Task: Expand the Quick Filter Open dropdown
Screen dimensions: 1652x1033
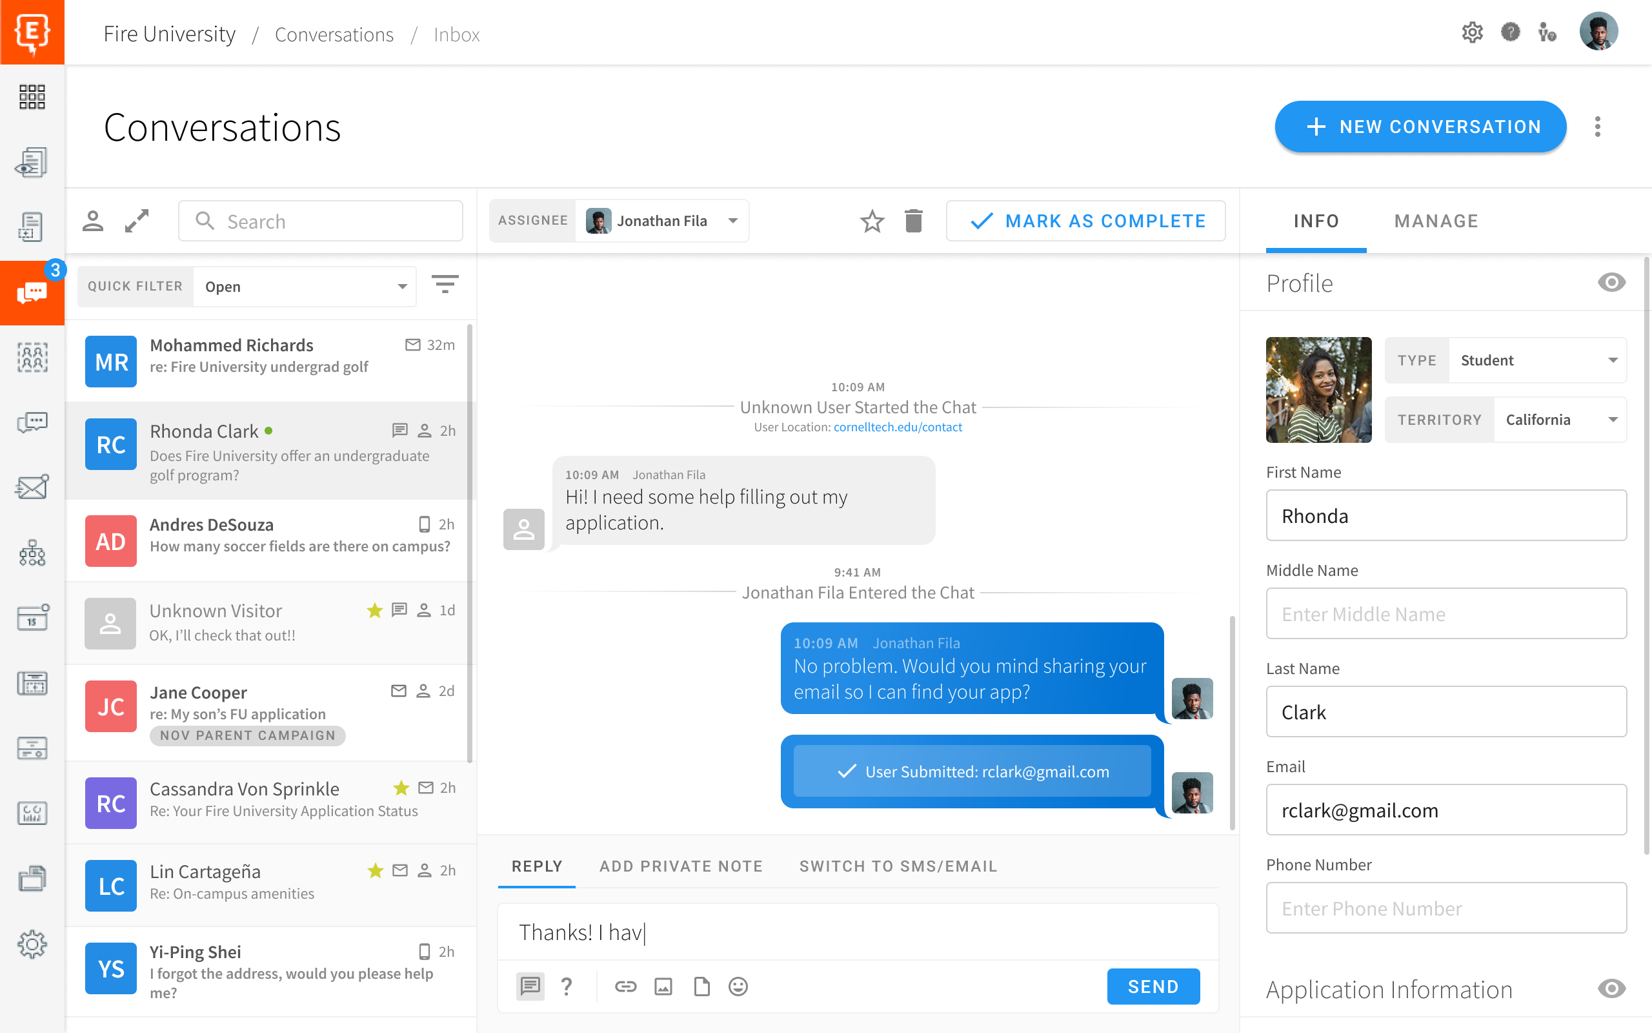Action: 305,286
